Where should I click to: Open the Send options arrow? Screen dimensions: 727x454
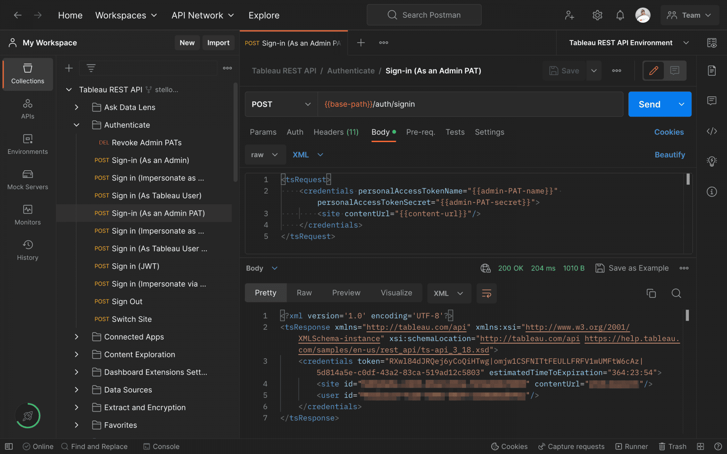tap(682, 104)
